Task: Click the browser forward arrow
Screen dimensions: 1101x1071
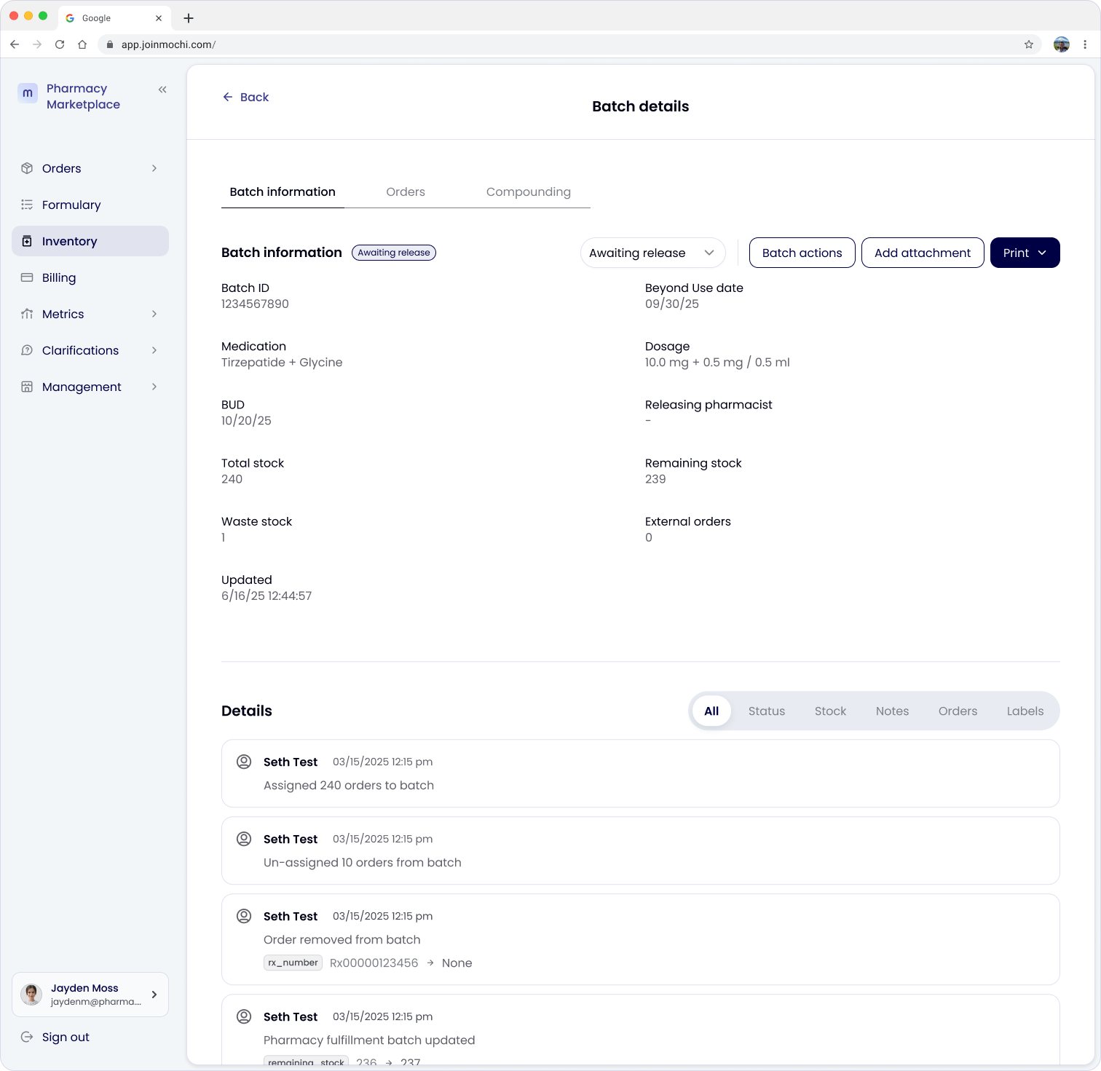Action: (x=37, y=44)
